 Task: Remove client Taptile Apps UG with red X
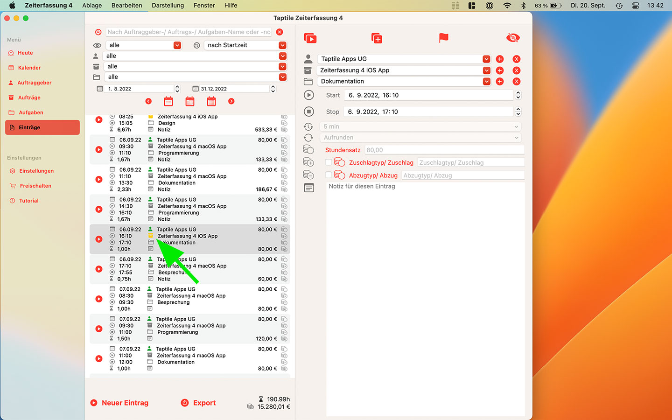click(517, 59)
